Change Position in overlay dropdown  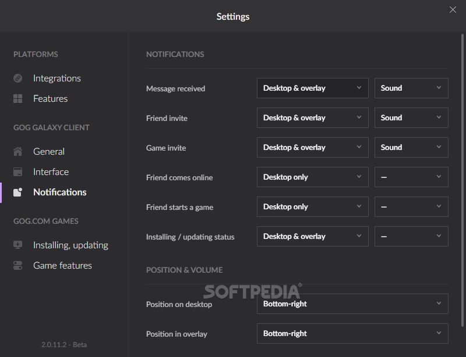[x=352, y=333]
